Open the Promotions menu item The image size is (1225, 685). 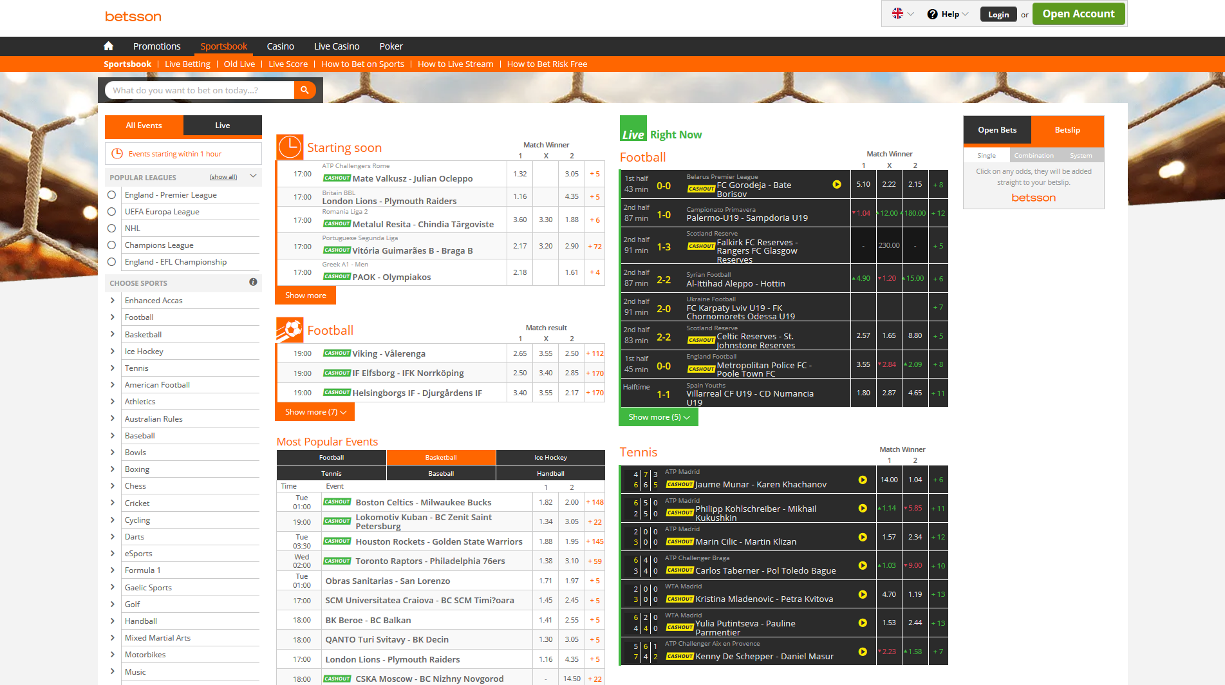coord(156,46)
